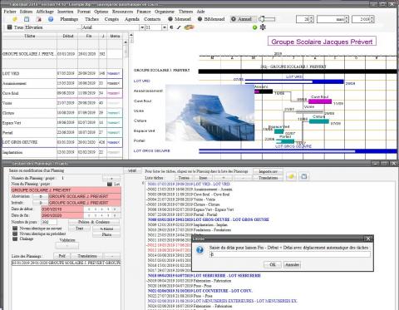Open the Edition menu

(x=26, y=12)
